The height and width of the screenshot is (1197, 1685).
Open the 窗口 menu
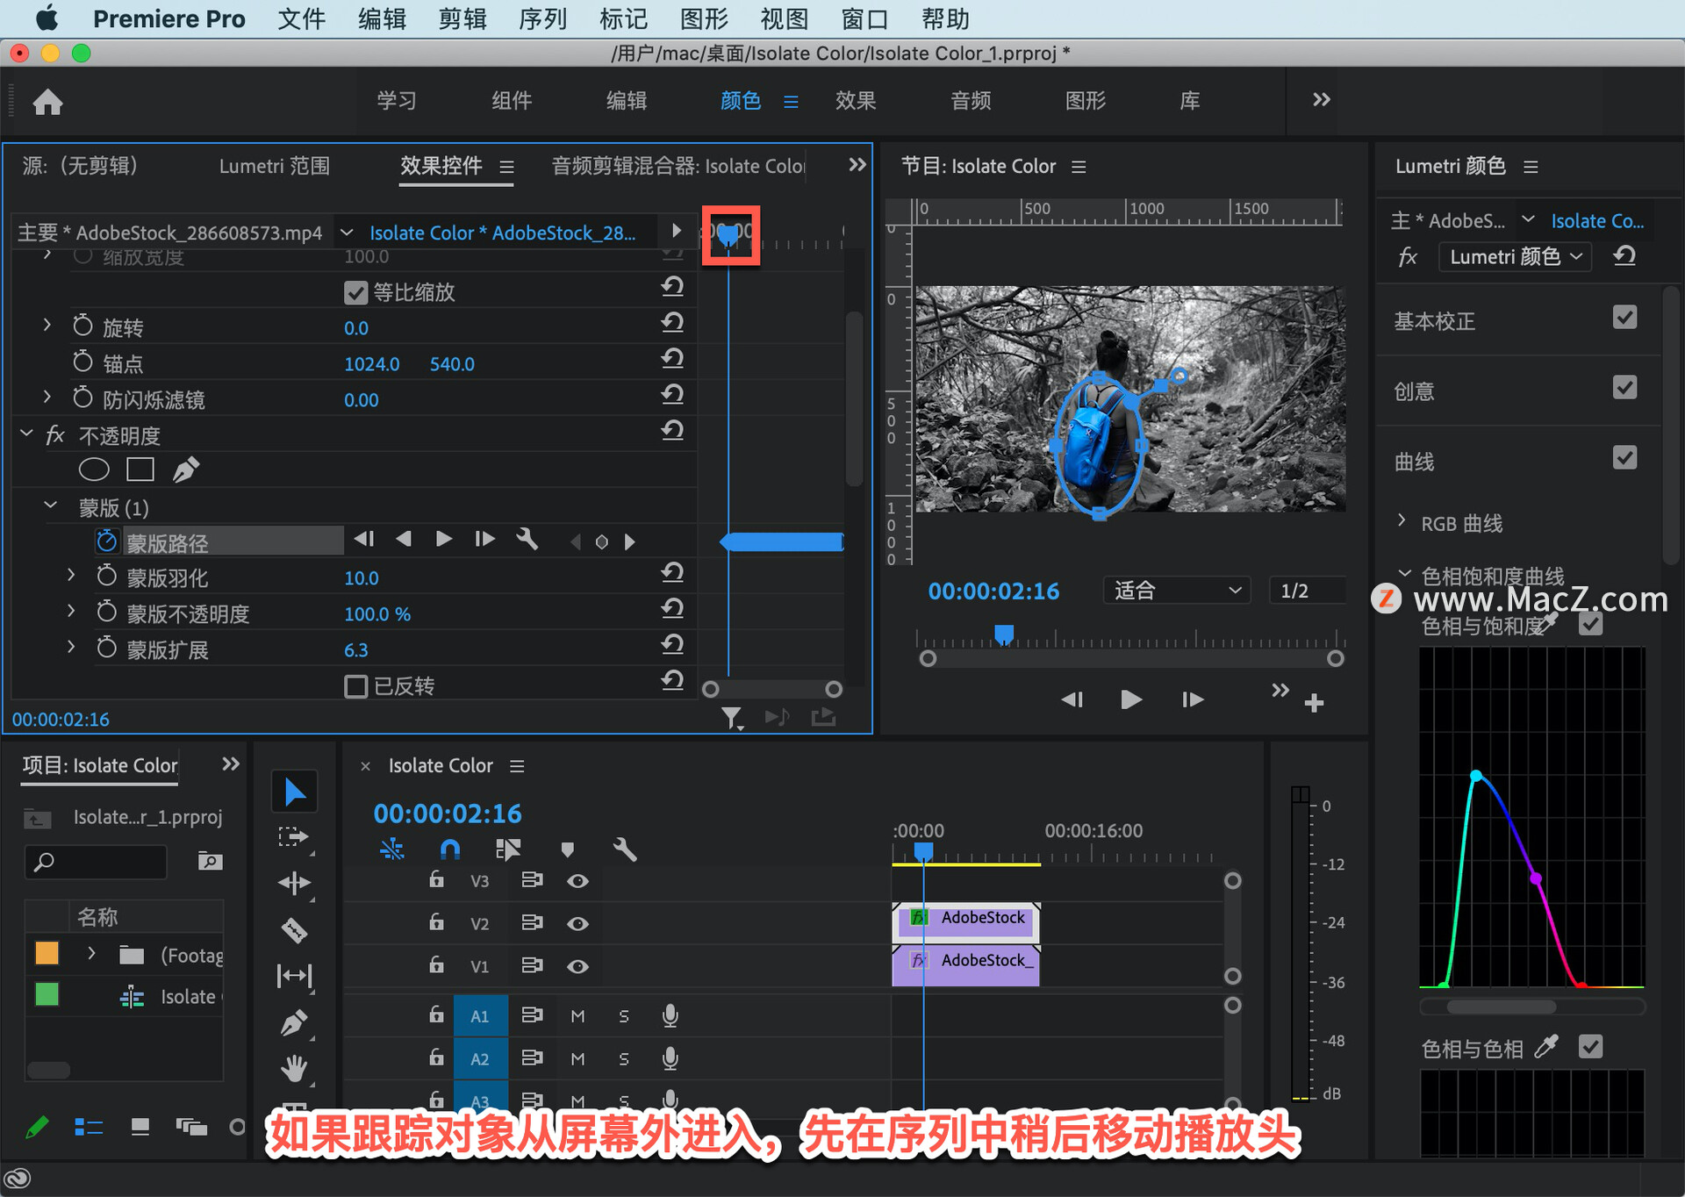pos(864,18)
